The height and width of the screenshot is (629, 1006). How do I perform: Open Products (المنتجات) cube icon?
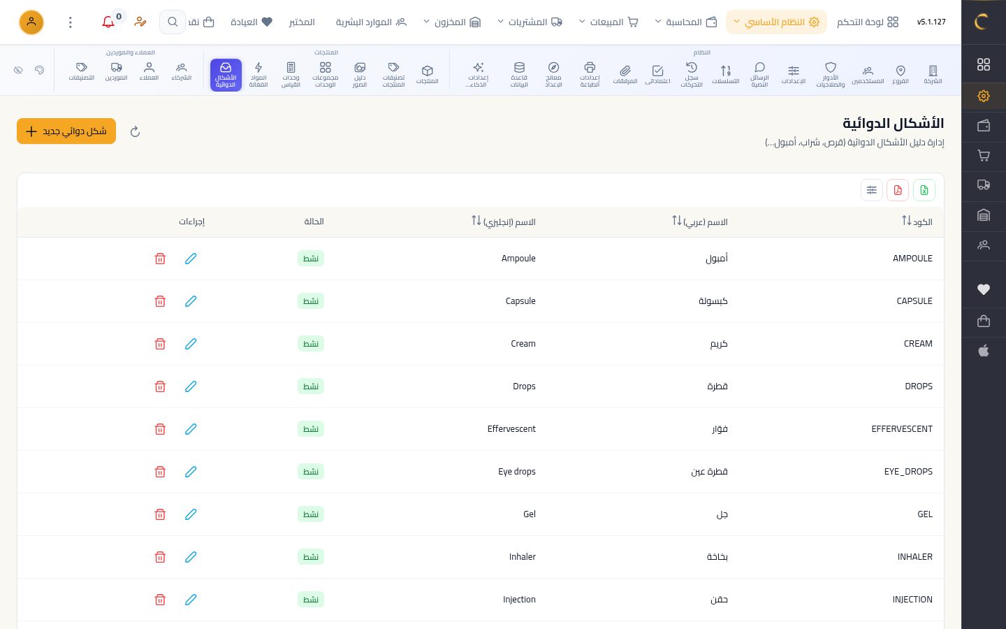click(x=428, y=75)
